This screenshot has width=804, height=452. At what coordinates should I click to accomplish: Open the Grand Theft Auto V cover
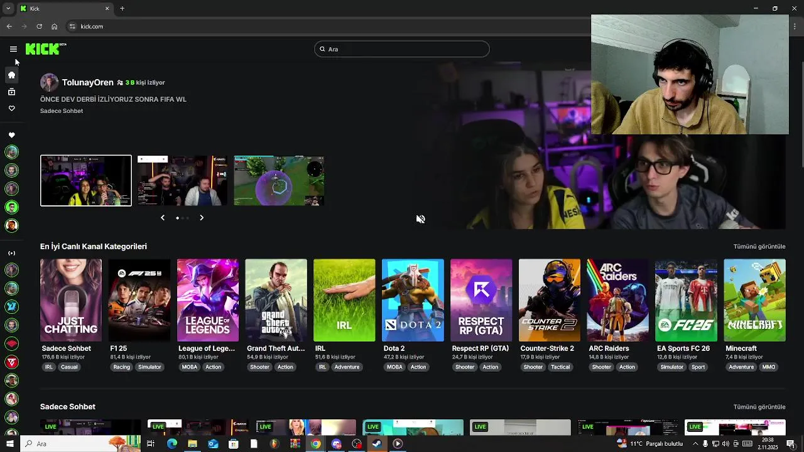coord(276,300)
